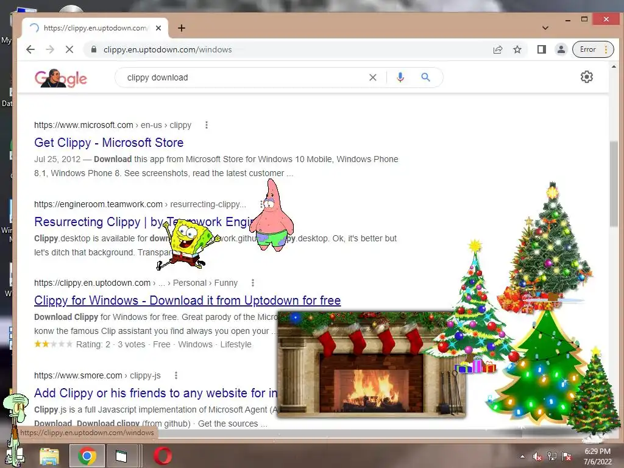Show hidden system tray icons
624x468 pixels.
[x=522, y=456]
